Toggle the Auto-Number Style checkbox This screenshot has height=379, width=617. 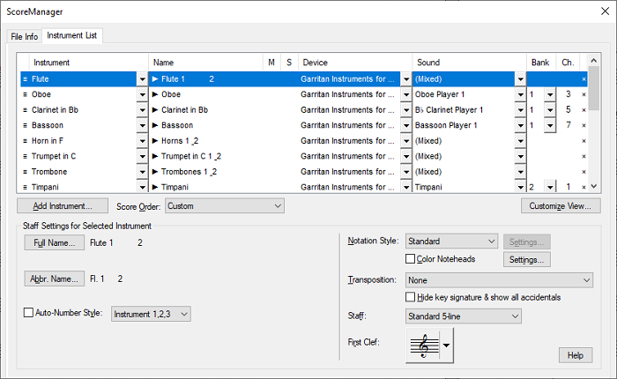pos(28,313)
